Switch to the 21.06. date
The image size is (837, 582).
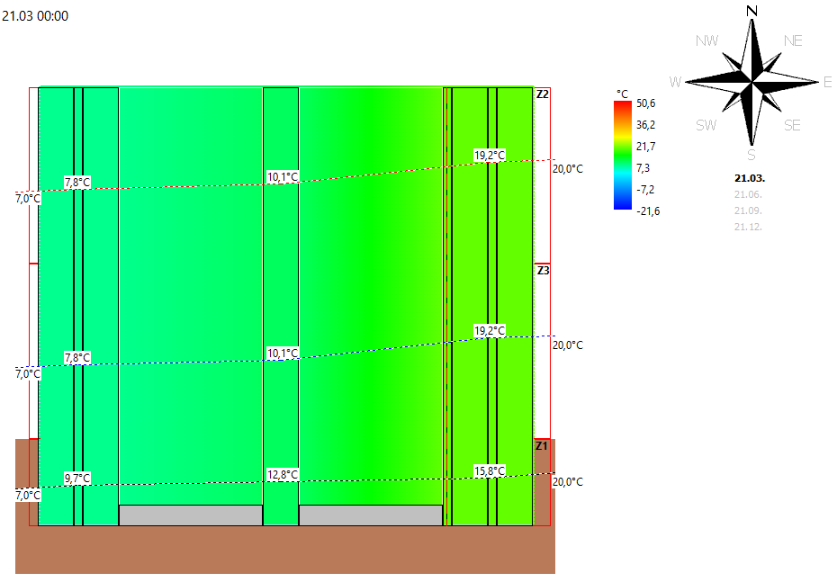tap(750, 194)
